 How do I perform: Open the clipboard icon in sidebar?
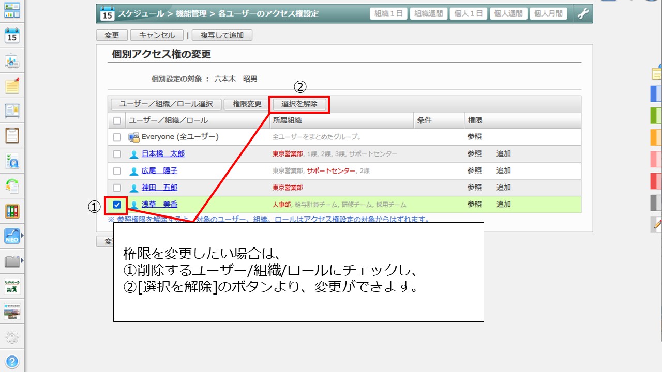click(12, 135)
